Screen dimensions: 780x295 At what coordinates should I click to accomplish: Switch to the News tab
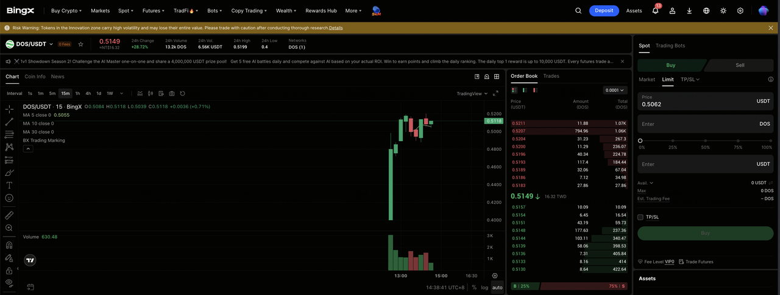pos(57,77)
